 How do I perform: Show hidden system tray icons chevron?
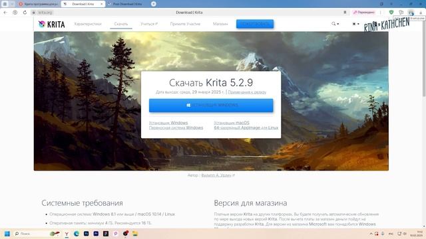point(371,234)
